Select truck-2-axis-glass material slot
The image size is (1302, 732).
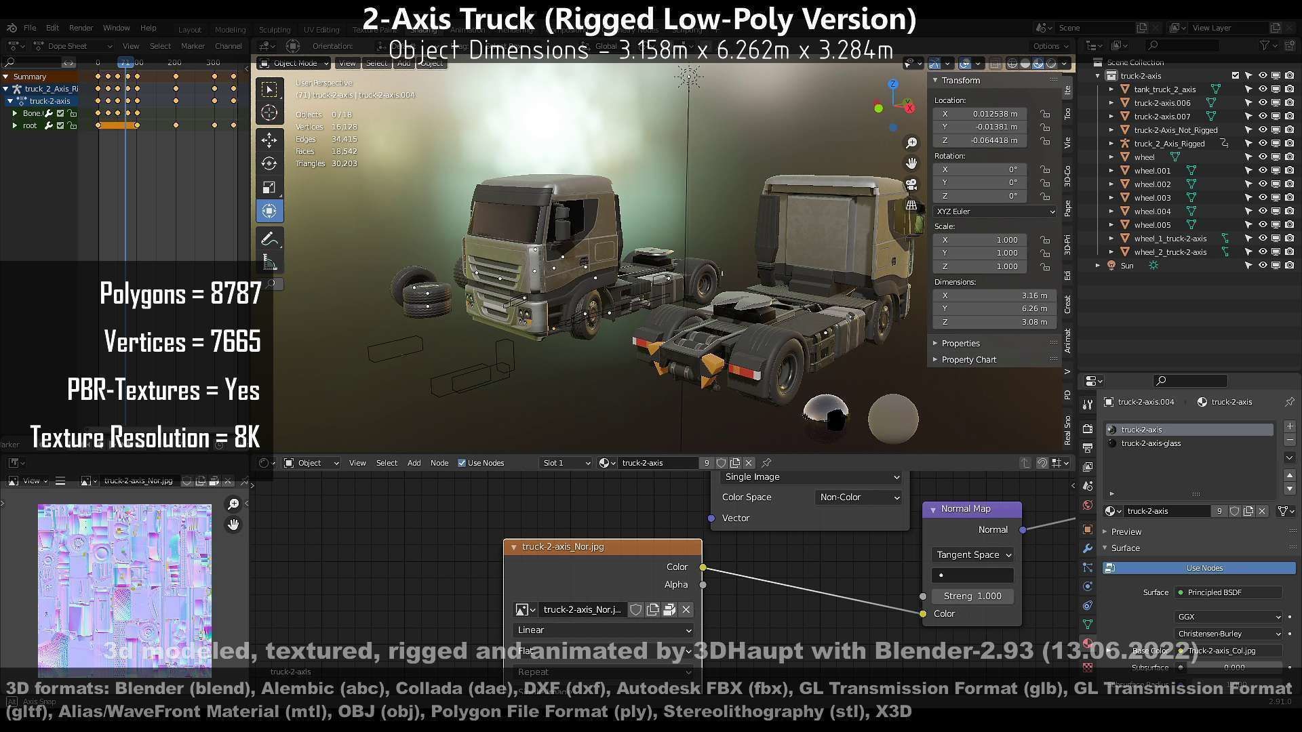tap(1190, 443)
